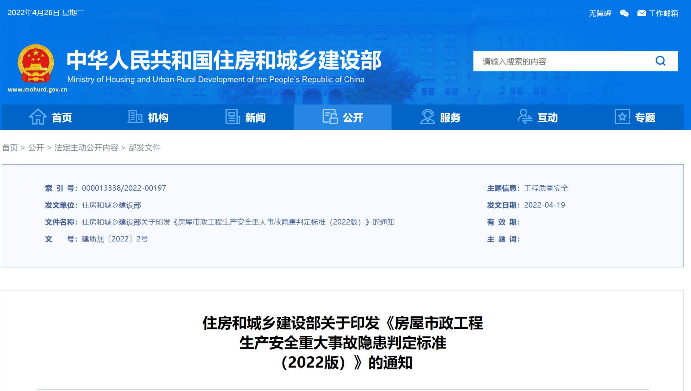Open the 专题 navigation tab
Image resolution: width=691 pixels, height=391 pixels.
coord(635,117)
